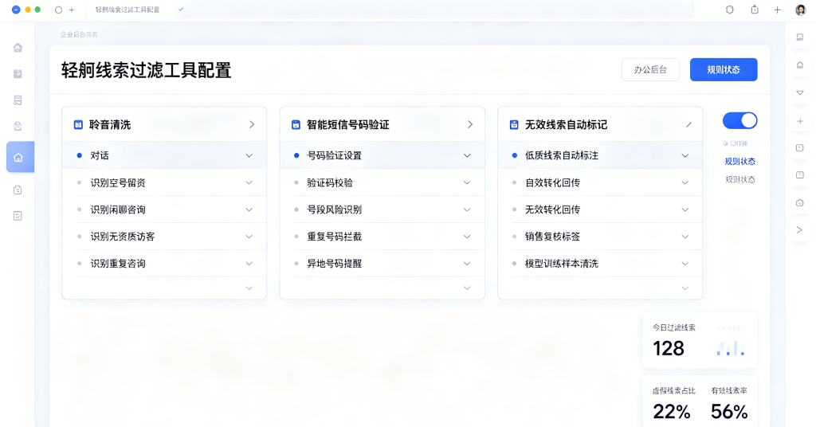Click the gray 规则状态 link

[x=739, y=179]
